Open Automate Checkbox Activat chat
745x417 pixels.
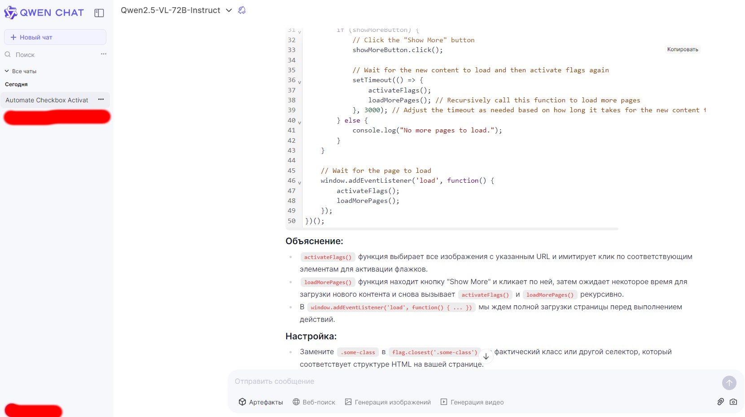click(47, 100)
